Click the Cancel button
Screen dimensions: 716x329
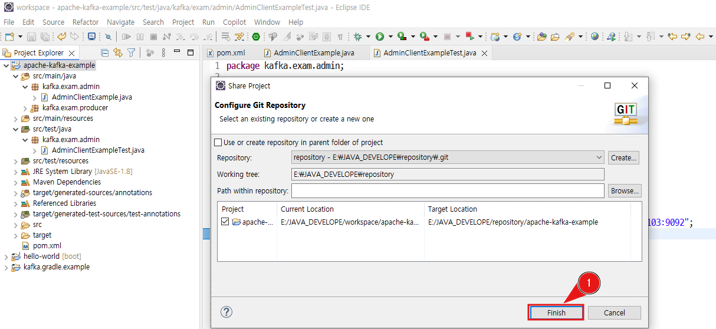tap(614, 312)
